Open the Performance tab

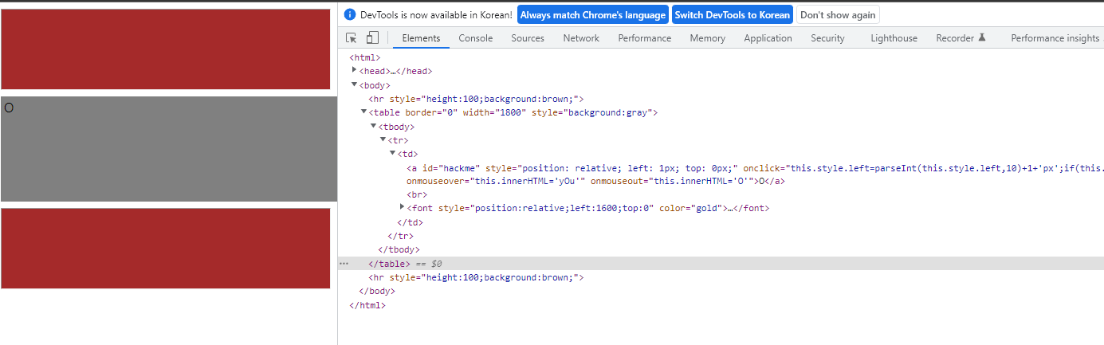pos(645,38)
